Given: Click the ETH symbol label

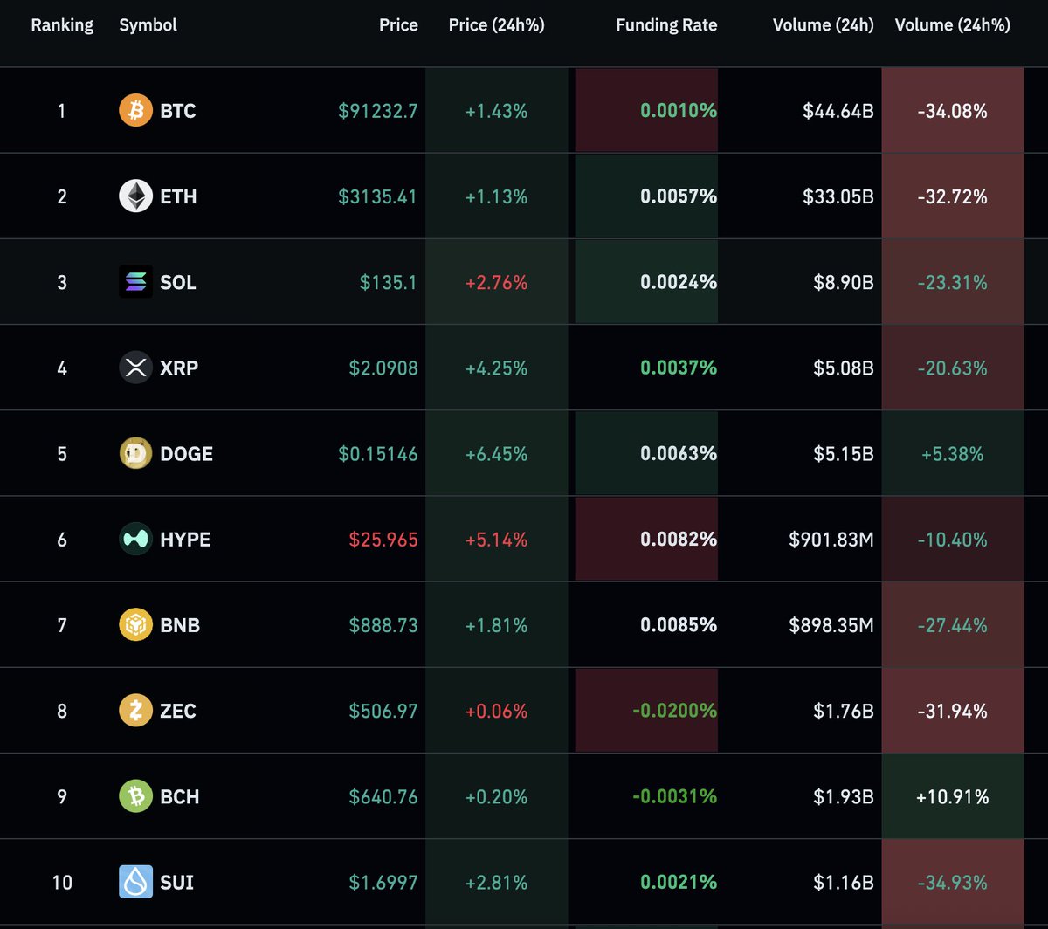Looking at the screenshot, I should point(179,196).
